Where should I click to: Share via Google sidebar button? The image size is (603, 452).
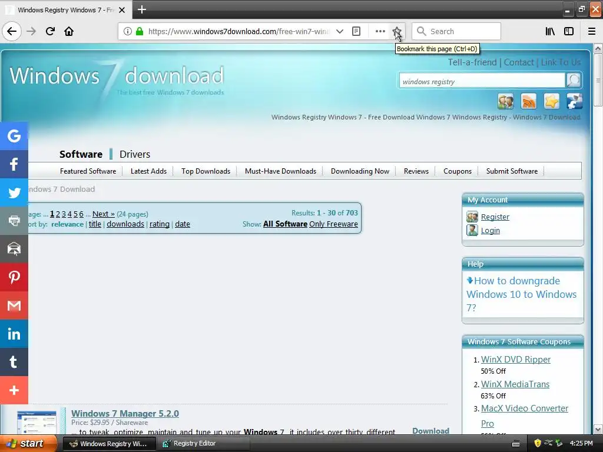point(14,136)
